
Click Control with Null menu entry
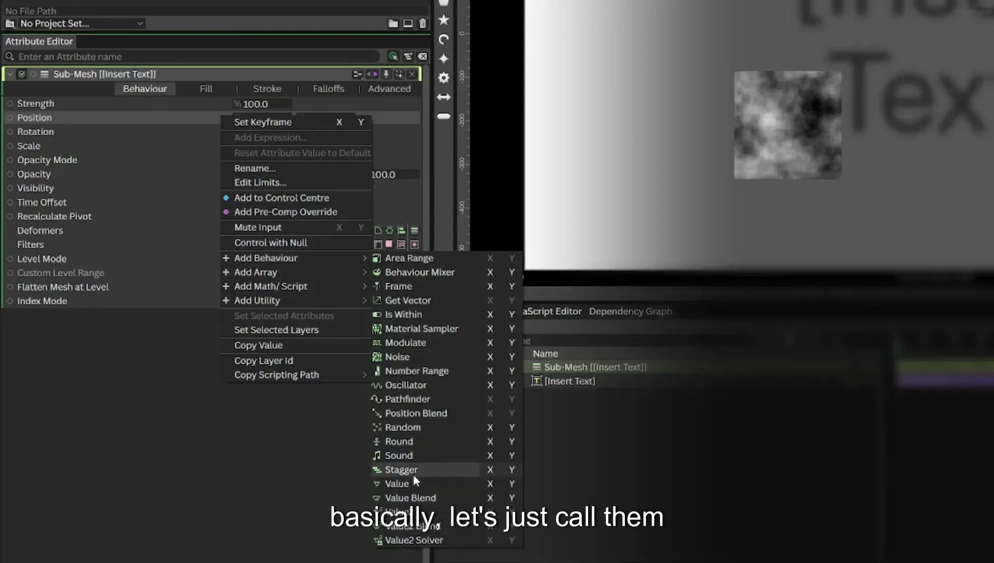tap(296, 243)
